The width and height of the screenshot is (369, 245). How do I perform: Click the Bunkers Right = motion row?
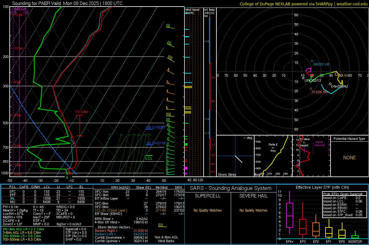(x=121, y=231)
